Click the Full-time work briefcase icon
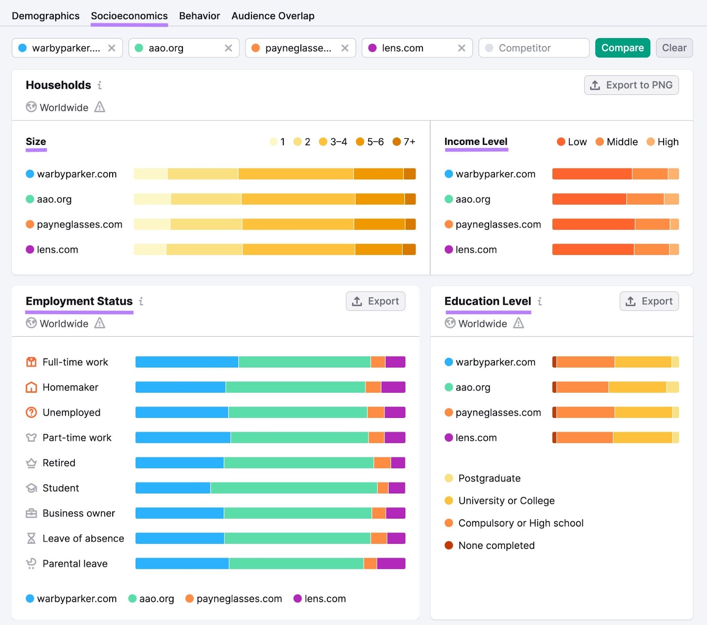 tap(31, 362)
